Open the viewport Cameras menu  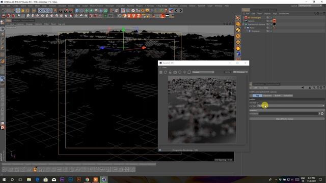coord(20,24)
